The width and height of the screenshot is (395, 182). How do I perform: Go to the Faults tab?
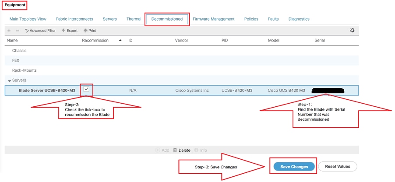[x=273, y=19]
